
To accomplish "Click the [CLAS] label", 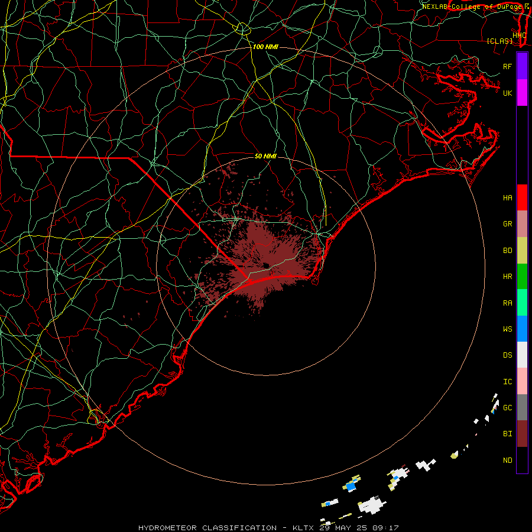I will pyautogui.click(x=499, y=41).
